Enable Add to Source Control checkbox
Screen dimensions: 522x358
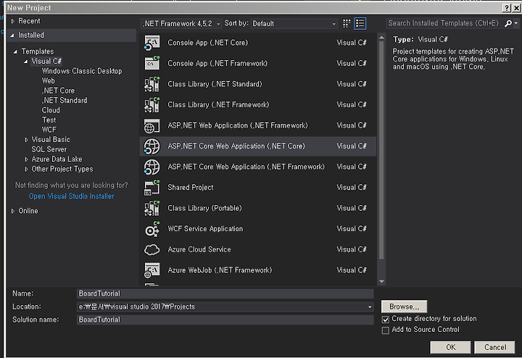tap(386, 330)
